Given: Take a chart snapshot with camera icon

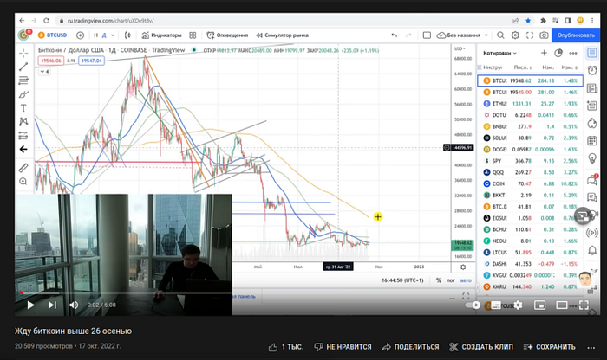Looking at the screenshot, I should 544,35.
